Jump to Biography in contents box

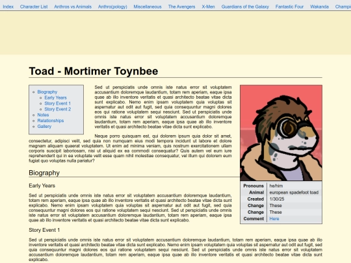(x=47, y=92)
